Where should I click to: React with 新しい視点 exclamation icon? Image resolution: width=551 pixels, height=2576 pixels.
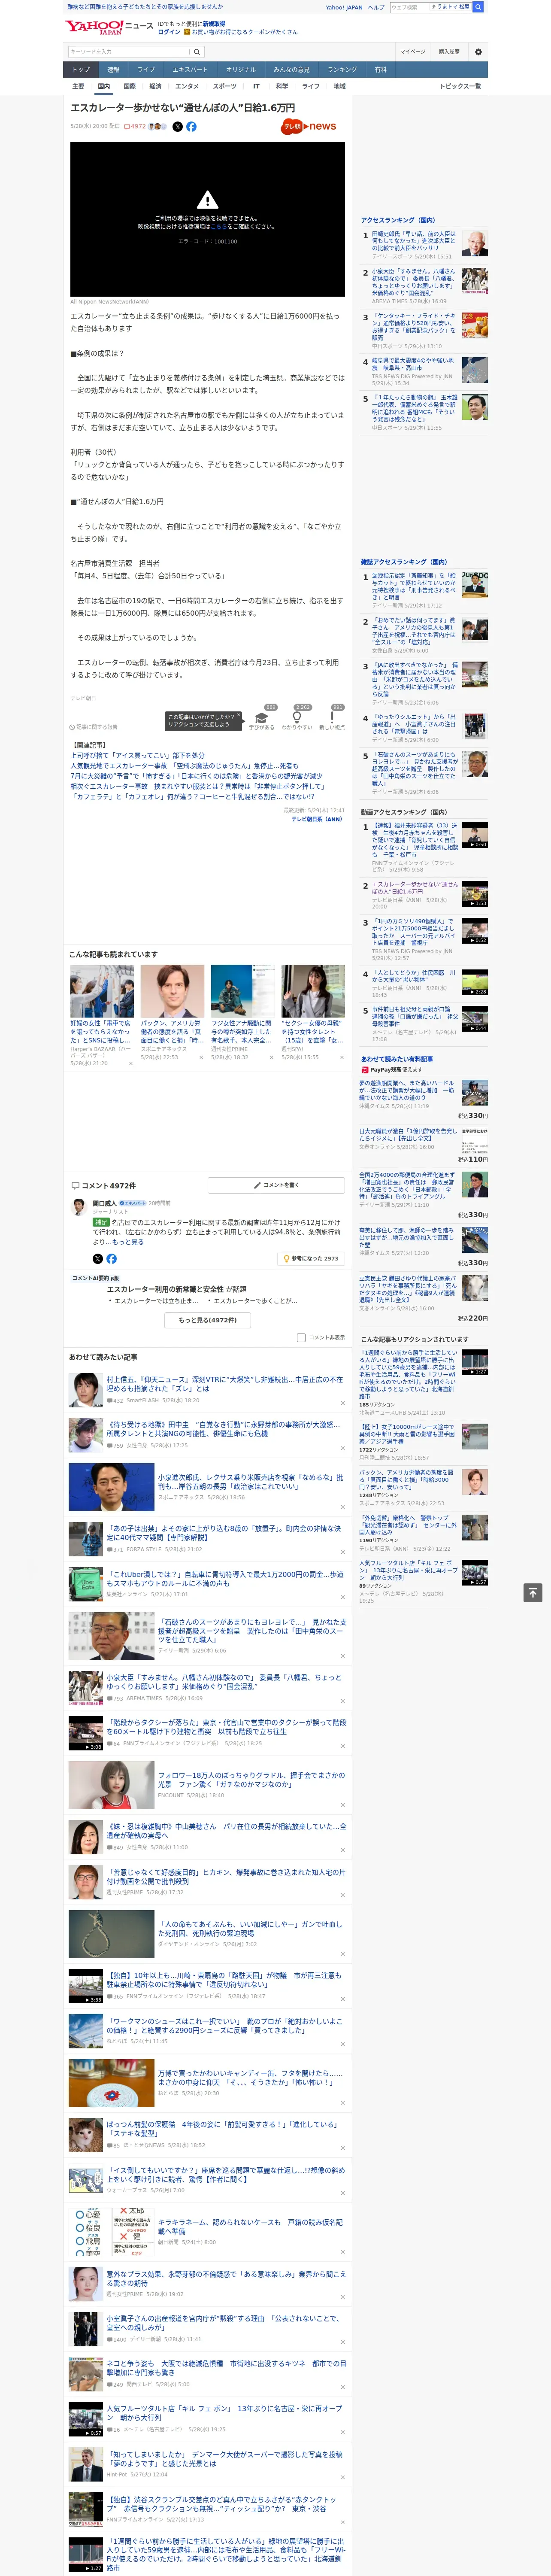click(332, 718)
